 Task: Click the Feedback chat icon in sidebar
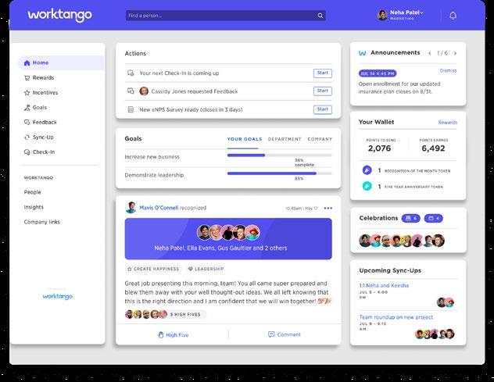point(27,122)
